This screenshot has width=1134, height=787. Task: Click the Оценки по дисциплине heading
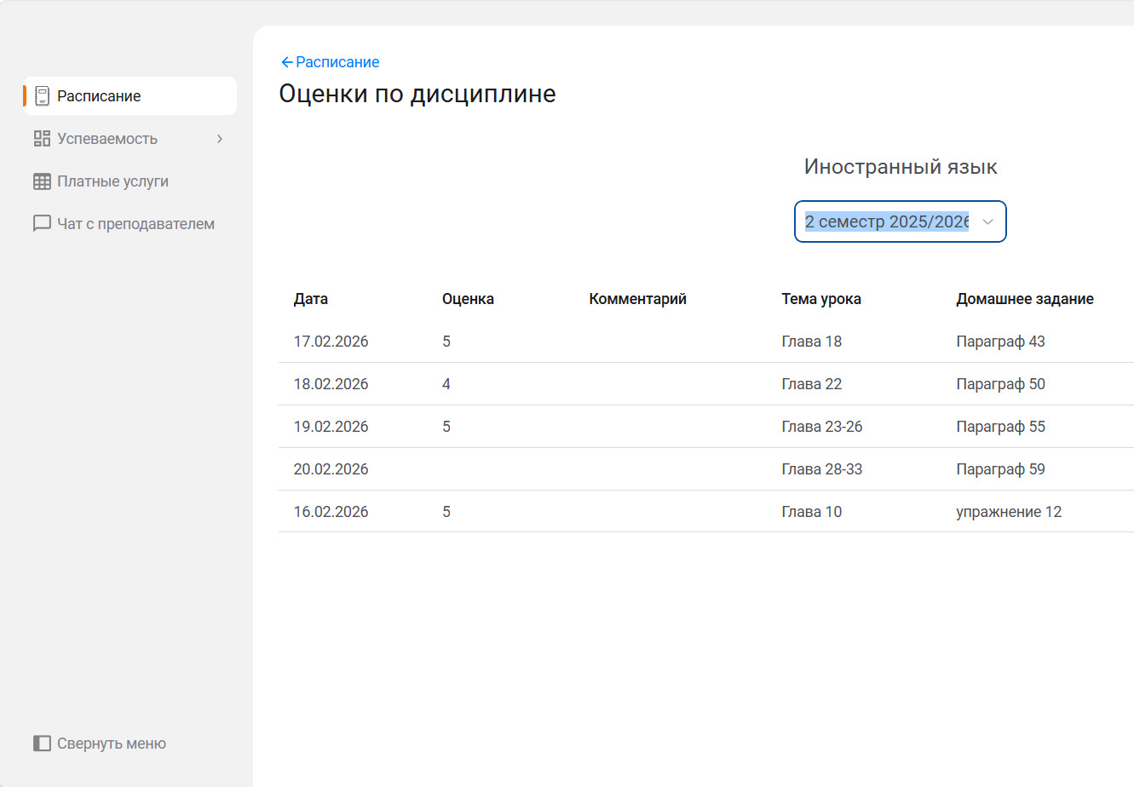click(417, 94)
